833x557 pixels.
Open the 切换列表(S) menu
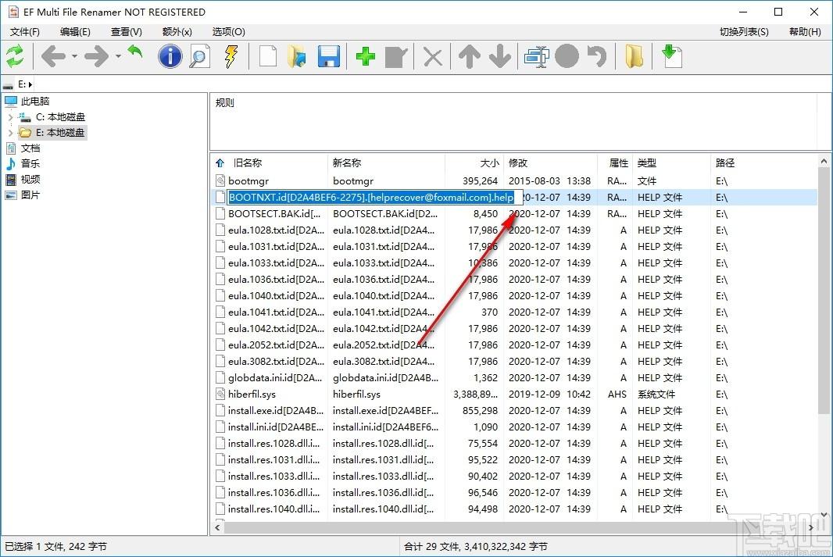click(744, 32)
